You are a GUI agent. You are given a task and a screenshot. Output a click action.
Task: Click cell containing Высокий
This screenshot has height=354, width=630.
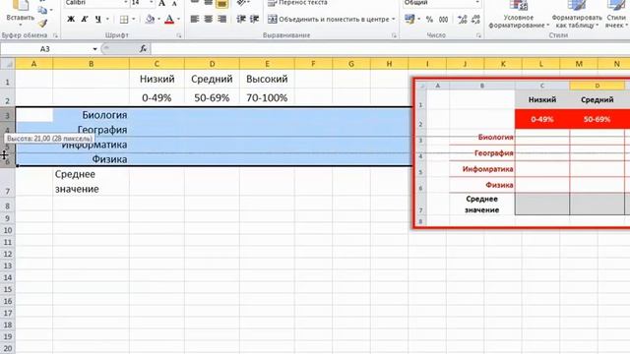(x=267, y=79)
